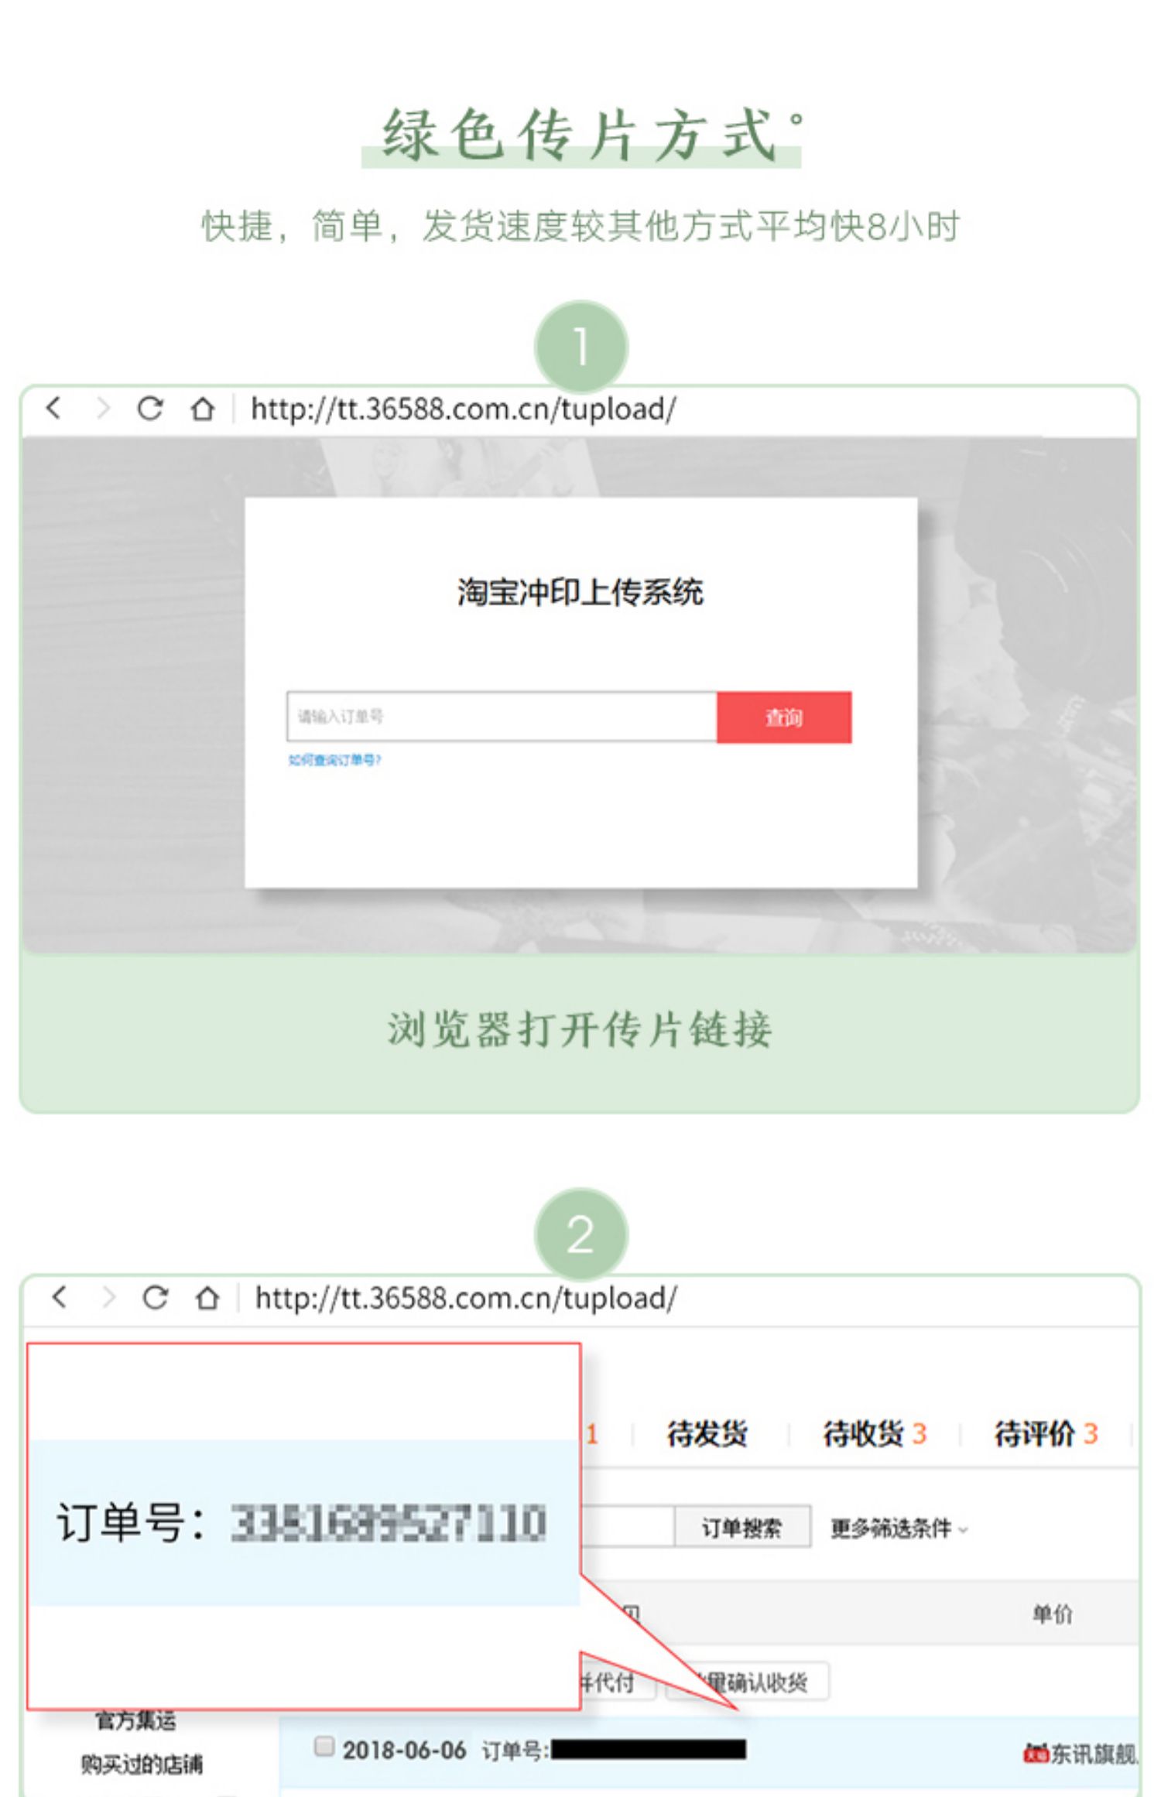Switch to the 待发货 tab
Viewport: 1161px width, 1797px height.
point(707,1434)
